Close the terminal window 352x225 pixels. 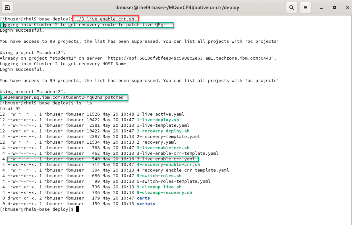click(348, 8)
